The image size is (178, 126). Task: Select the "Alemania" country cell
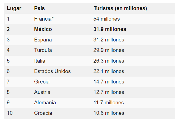point(45,102)
